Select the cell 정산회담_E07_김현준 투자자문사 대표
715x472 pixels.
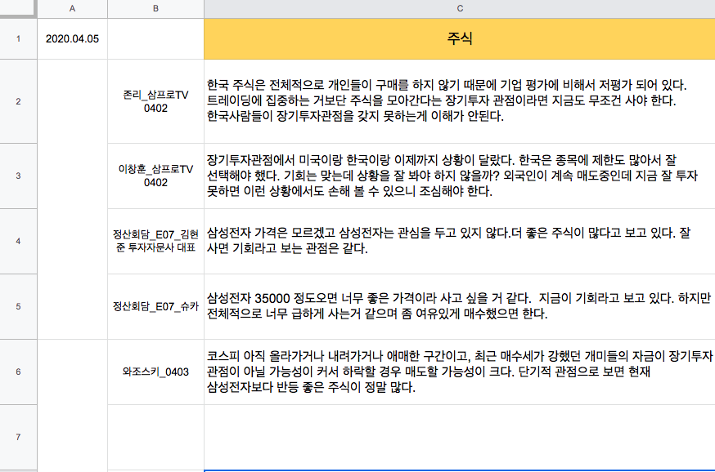point(155,241)
